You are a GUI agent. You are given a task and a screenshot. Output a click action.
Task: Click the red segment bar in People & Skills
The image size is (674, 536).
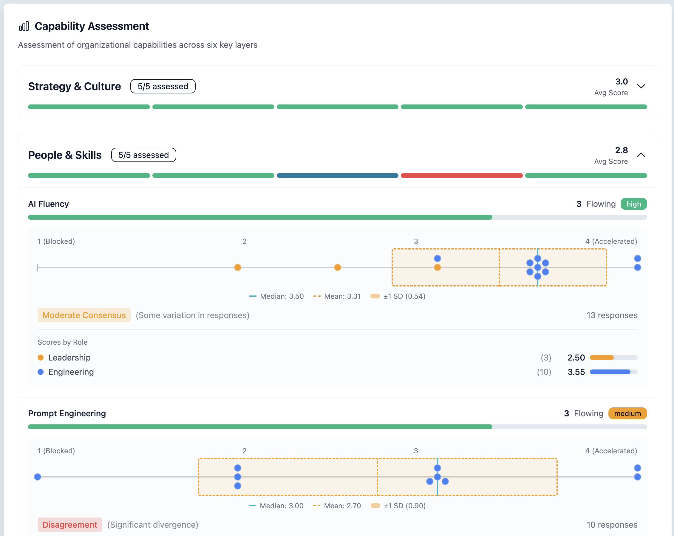pyautogui.click(x=461, y=175)
